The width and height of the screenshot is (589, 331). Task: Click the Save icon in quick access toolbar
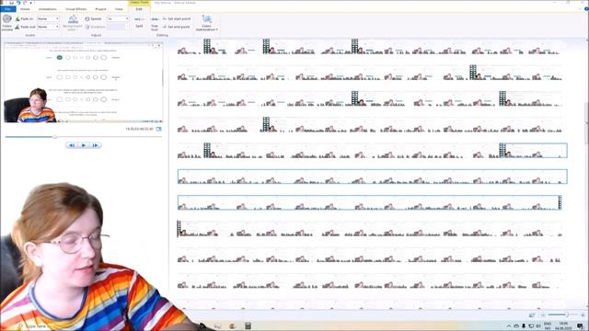click(12, 3)
